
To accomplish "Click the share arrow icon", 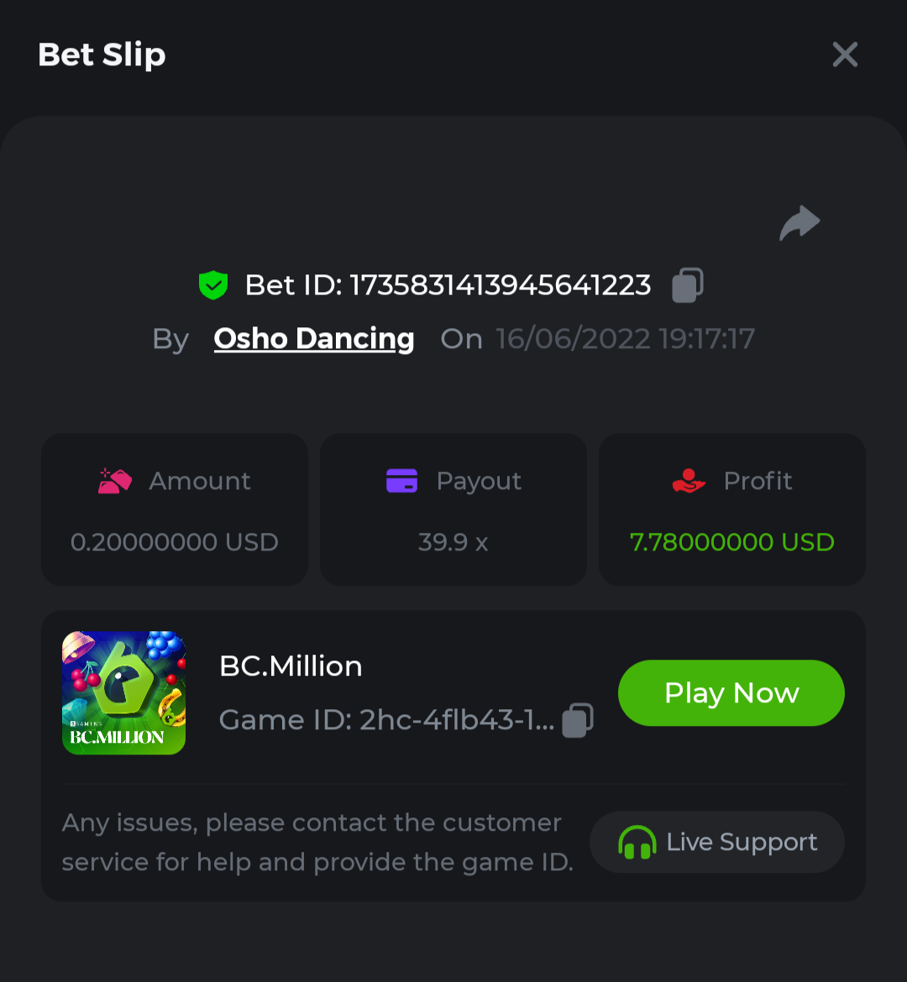I will coord(800,223).
